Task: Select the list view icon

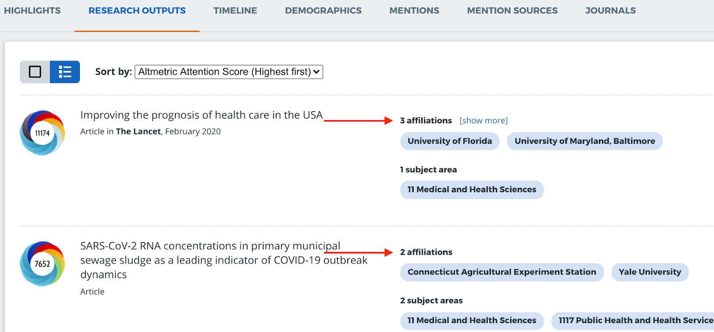Action: (65, 72)
